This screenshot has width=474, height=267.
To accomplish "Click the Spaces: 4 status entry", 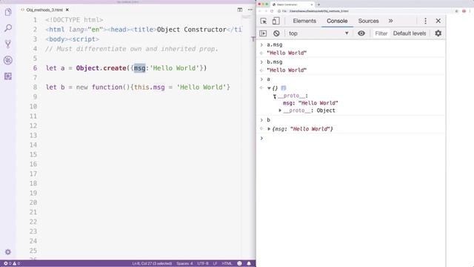I will coord(184,263).
